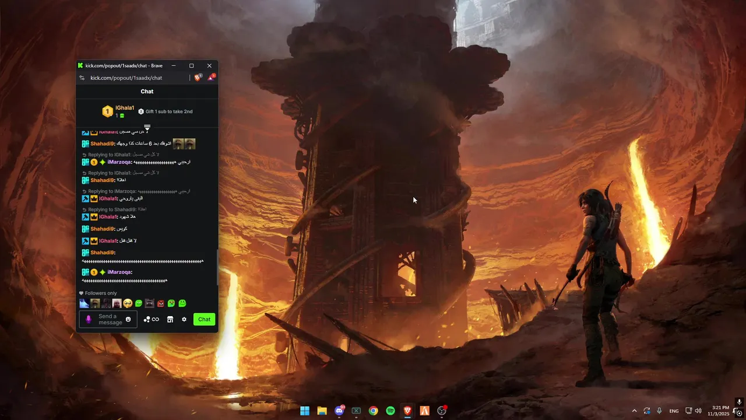Image resolution: width=746 pixels, height=420 pixels.
Task: Insert the pleading yellow face emoji
Action: tap(128, 303)
